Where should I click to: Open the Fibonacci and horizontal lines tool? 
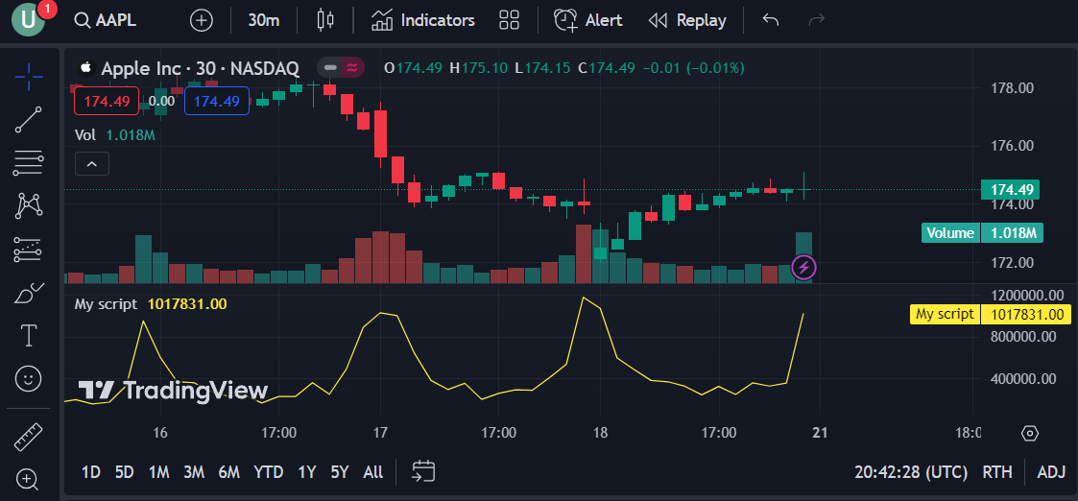tap(29, 163)
